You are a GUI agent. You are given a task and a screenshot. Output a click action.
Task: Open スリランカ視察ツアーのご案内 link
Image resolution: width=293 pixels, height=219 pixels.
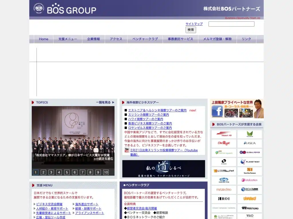pyautogui.click(x=149, y=115)
